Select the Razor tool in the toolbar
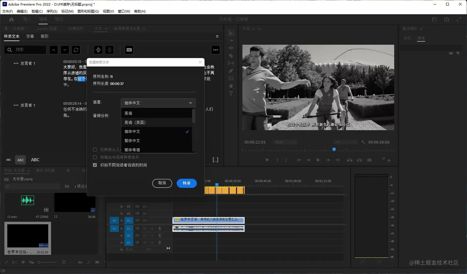The image size is (467, 274). click(231, 56)
